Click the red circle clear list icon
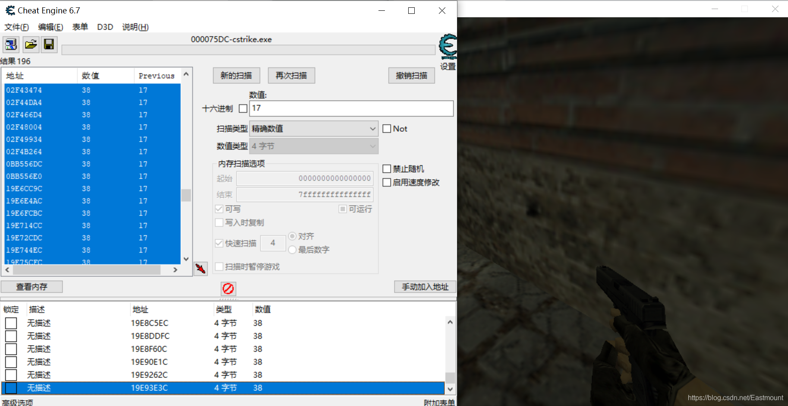The image size is (788, 406). [x=228, y=289]
